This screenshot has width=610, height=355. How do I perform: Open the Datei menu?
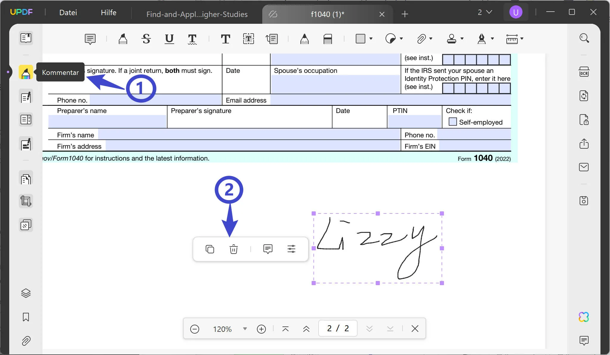[x=68, y=12]
